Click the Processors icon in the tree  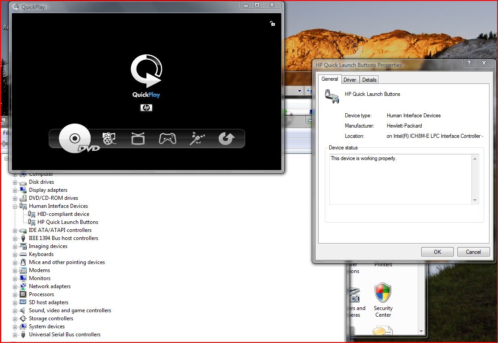pyautogui.click(x=23, y=294)
